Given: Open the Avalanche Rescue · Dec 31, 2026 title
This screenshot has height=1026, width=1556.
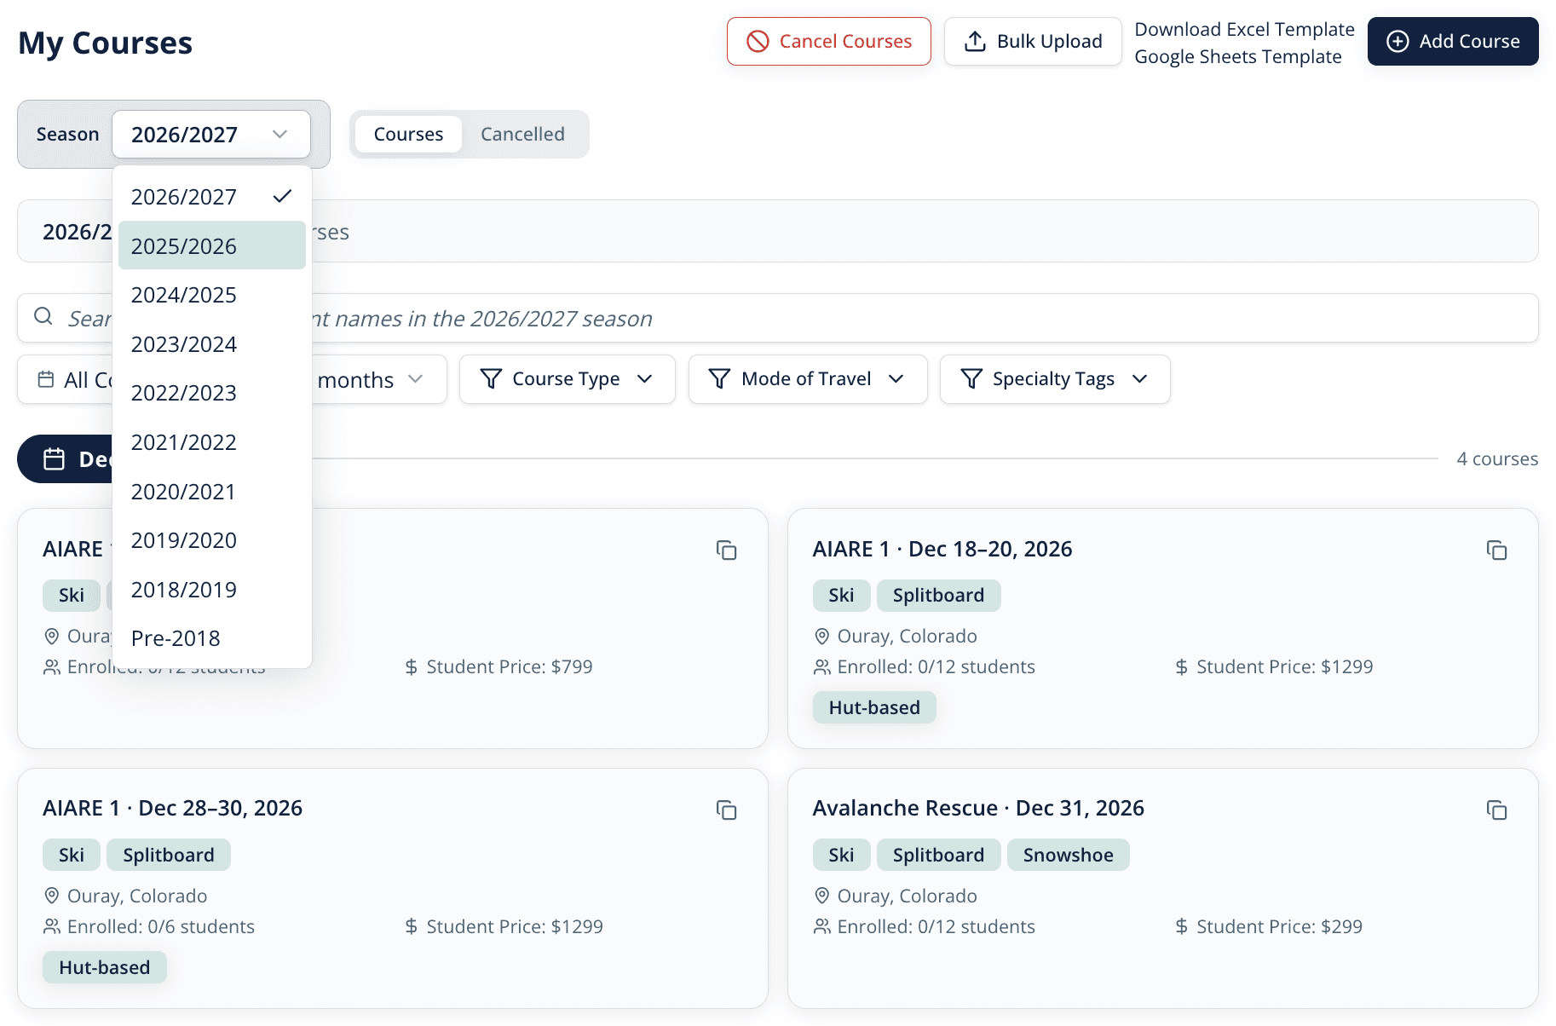Looking at the screenshot, I should [x=978, y=808].
